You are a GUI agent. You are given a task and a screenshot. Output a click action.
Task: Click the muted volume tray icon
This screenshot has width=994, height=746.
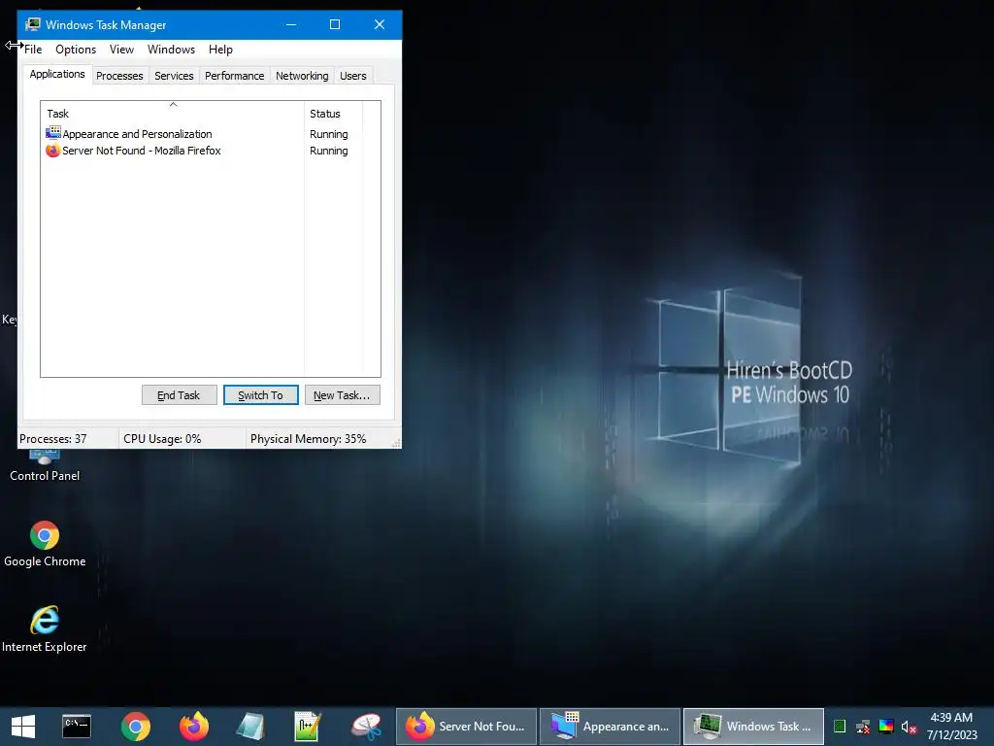tap(909, 727)
